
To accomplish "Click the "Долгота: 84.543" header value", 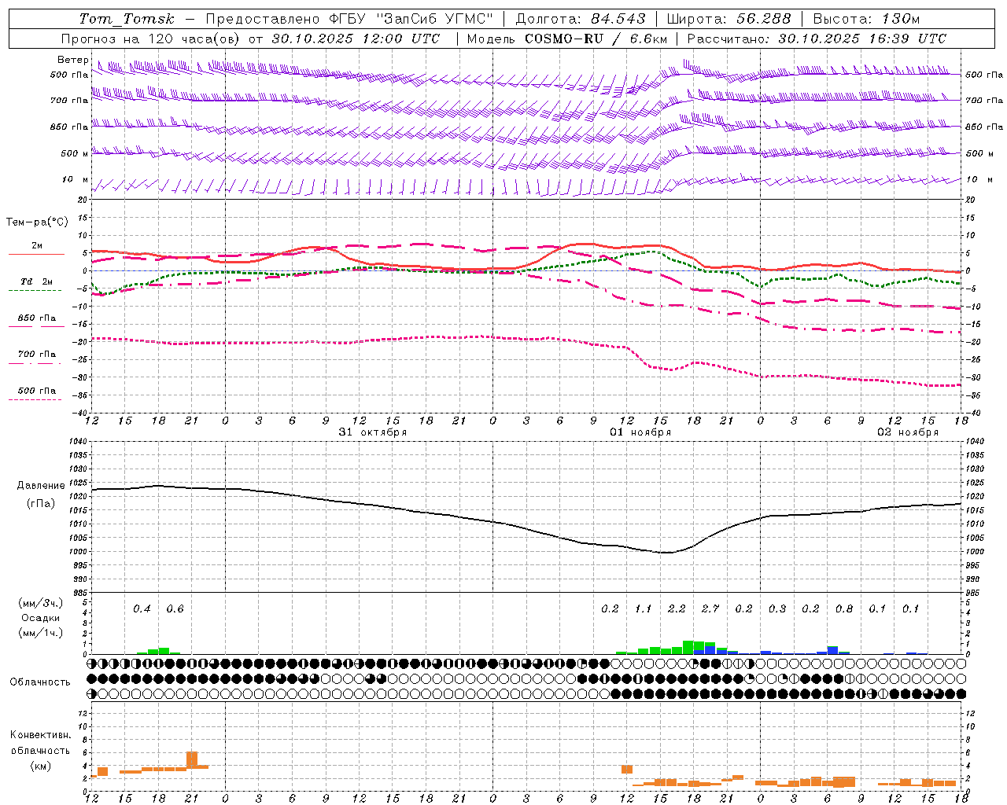I will [581, 19].
